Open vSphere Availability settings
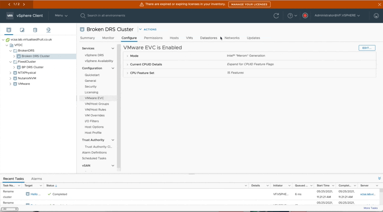Image resolution: width=383 pixels, height=212 pixels. [x=99, y=61]
